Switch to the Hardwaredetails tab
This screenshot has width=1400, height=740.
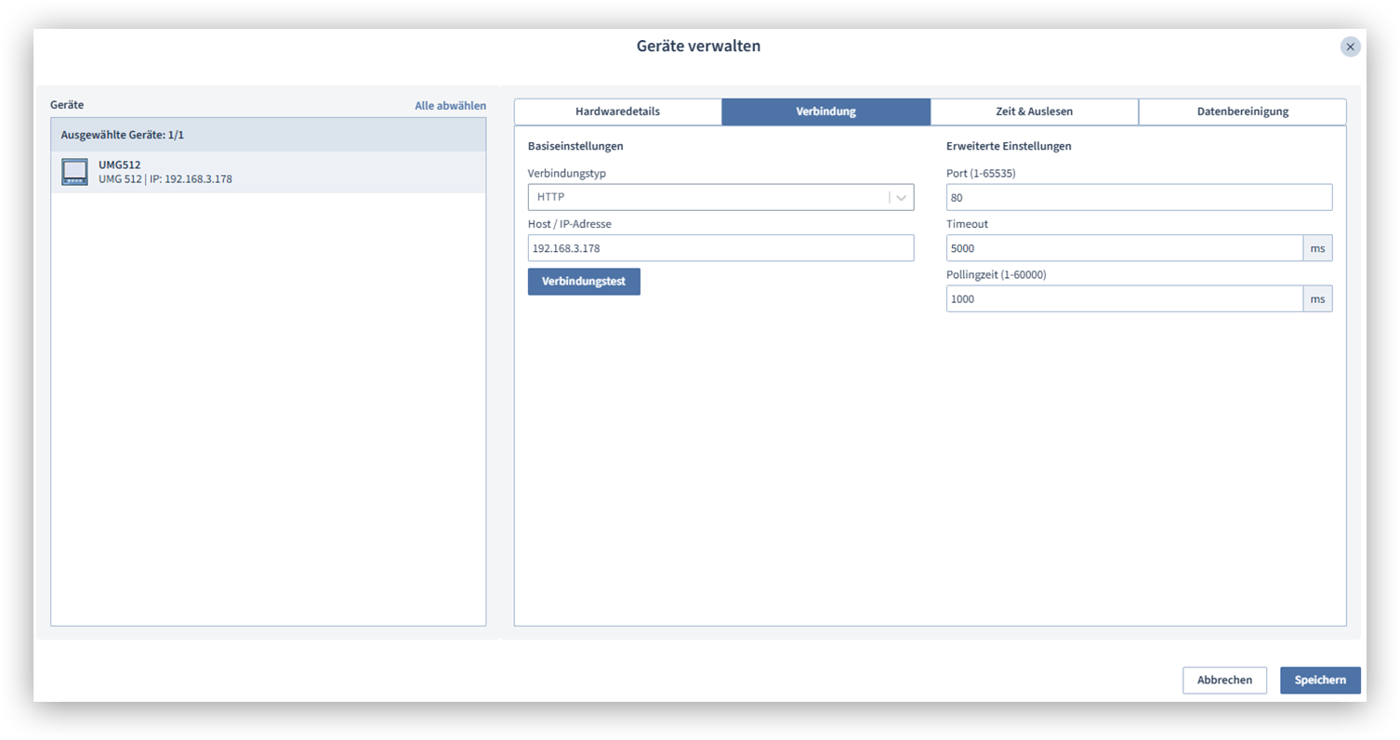618,111
